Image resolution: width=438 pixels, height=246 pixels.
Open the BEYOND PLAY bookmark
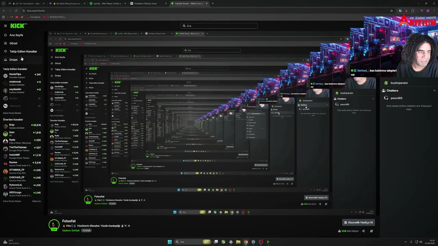click(55, 17)
